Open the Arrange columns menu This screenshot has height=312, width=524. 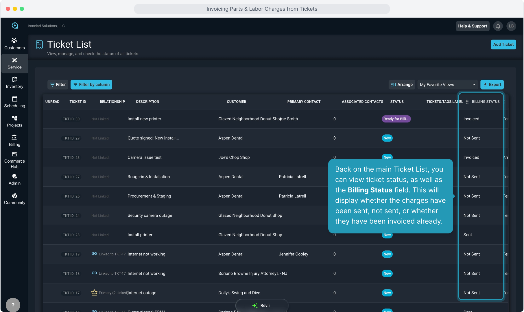click(x=402, y=85)
